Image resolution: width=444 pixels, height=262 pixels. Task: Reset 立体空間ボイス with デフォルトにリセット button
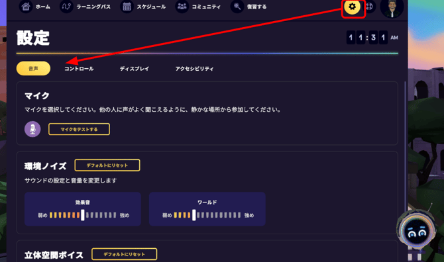click(x=124, y=254)
